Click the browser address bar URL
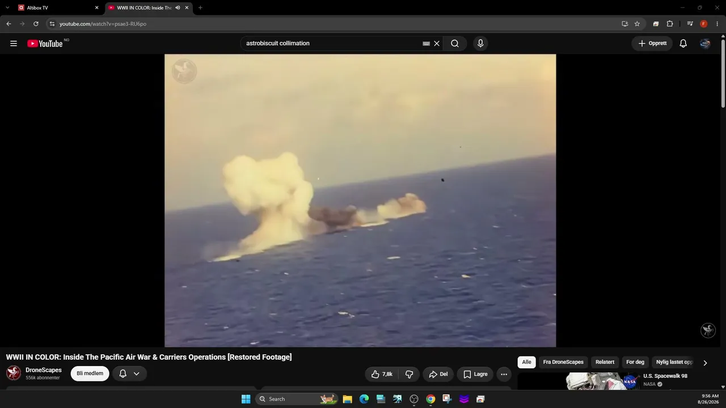Image resolution: width=726 pixels, height=408 pixels. click(103, 24)
